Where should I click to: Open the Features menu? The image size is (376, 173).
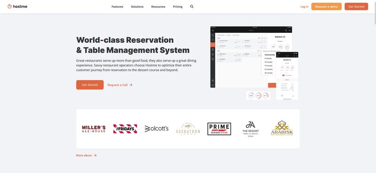point(117,7)
